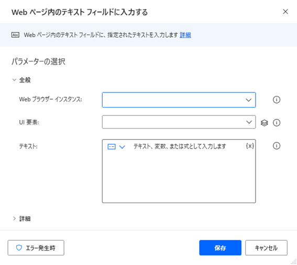Click the キャンセル button
The height and width of the screenshot is (265, 297).
click(x=266, y=248)
